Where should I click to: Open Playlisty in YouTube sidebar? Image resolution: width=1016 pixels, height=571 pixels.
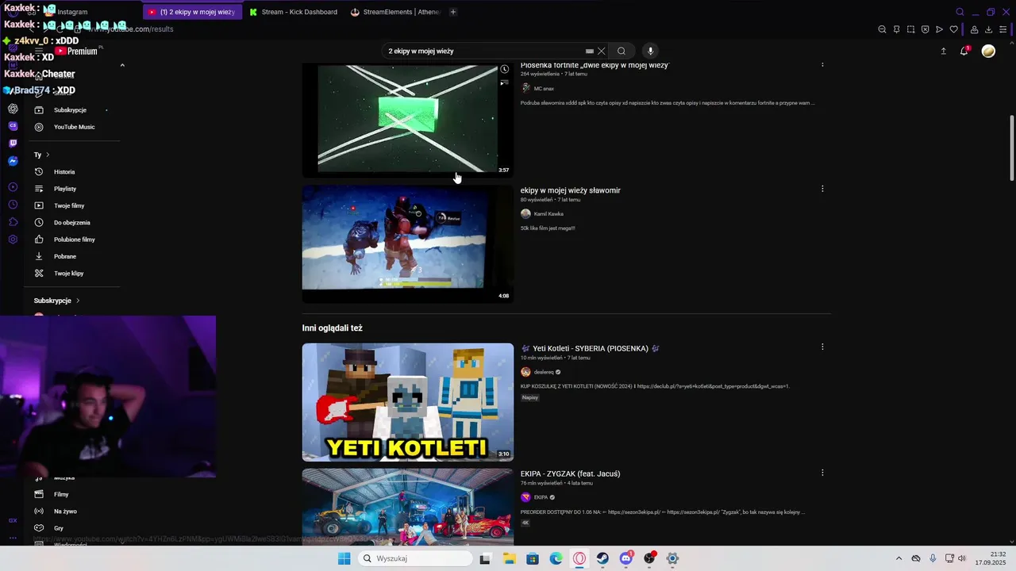click(65, 189)
